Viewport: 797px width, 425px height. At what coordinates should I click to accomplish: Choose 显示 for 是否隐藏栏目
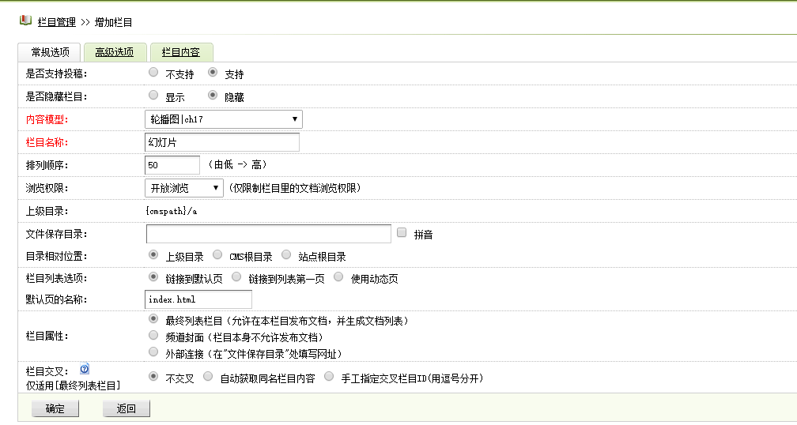[x=153, y=96]
